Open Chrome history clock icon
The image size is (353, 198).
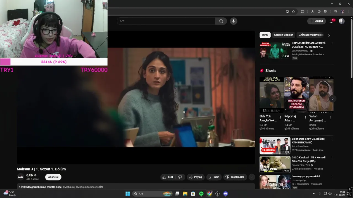[319, 12]
